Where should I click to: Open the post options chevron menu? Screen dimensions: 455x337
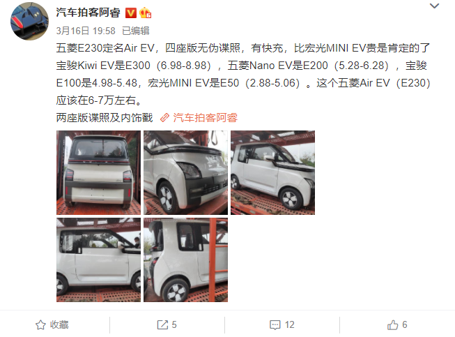click(434, 6)
